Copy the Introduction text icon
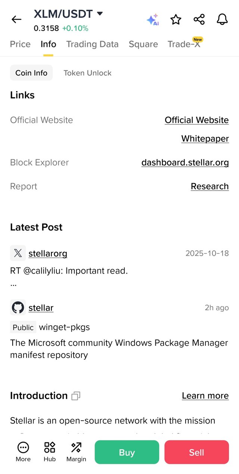 click(76, 396)
